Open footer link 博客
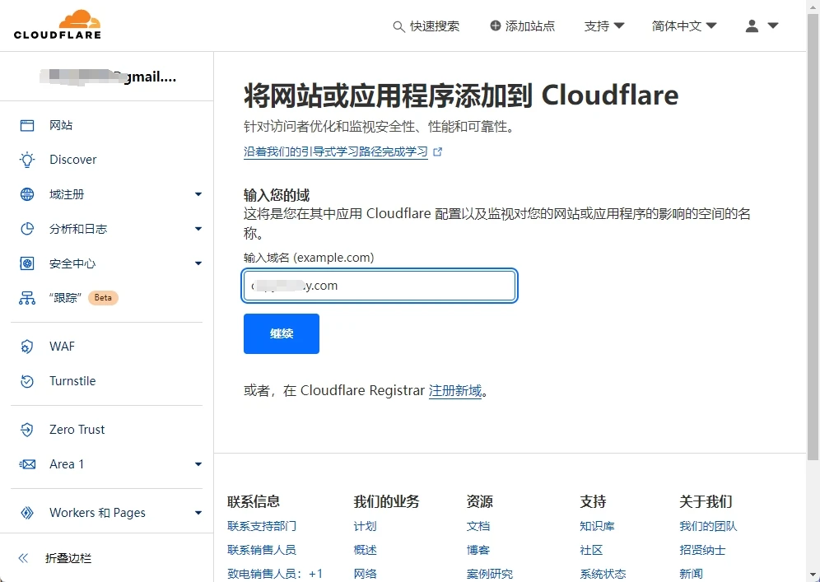Viewport: 820px width, 582px height. coord(478,550)
